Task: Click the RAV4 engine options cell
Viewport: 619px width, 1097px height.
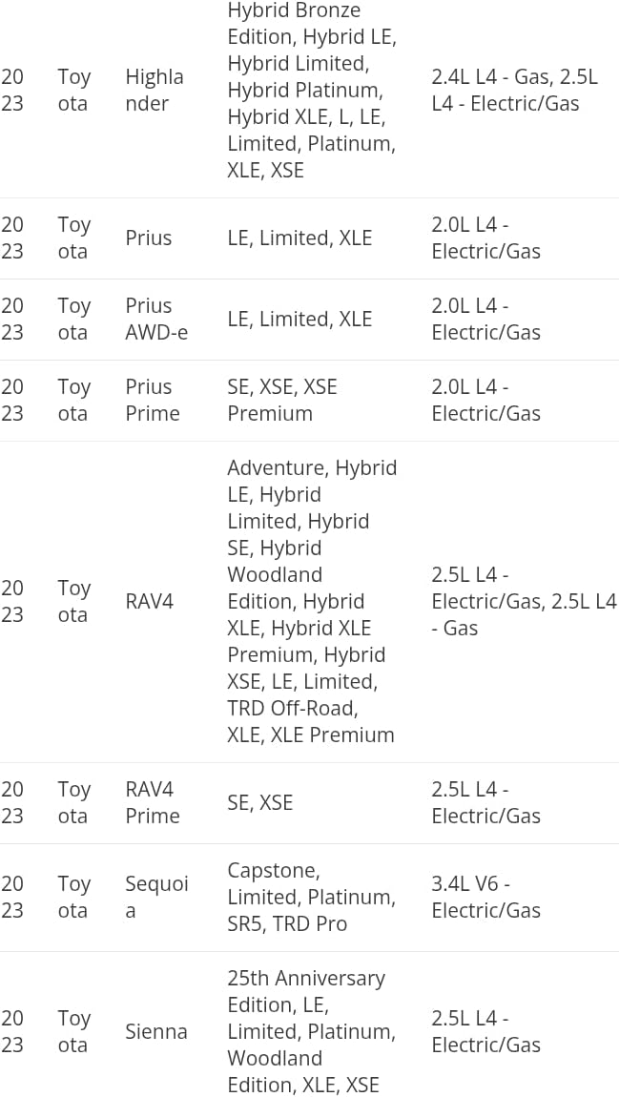Action: tap(523, 601)
